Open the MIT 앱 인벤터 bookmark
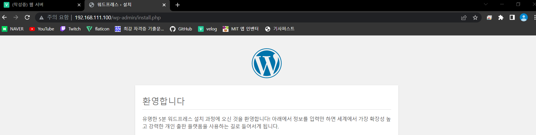 (241, 29)
